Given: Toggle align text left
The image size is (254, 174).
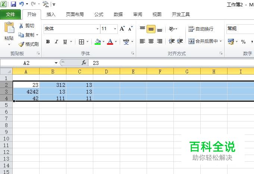Looking at the screenshot, I should click(x=142, y=41).
